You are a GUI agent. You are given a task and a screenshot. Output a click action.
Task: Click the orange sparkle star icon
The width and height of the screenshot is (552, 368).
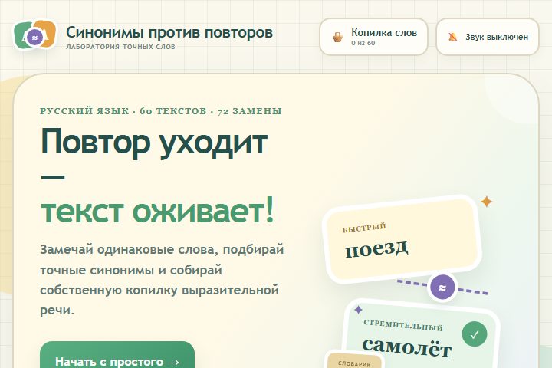(x=487, y=202)
